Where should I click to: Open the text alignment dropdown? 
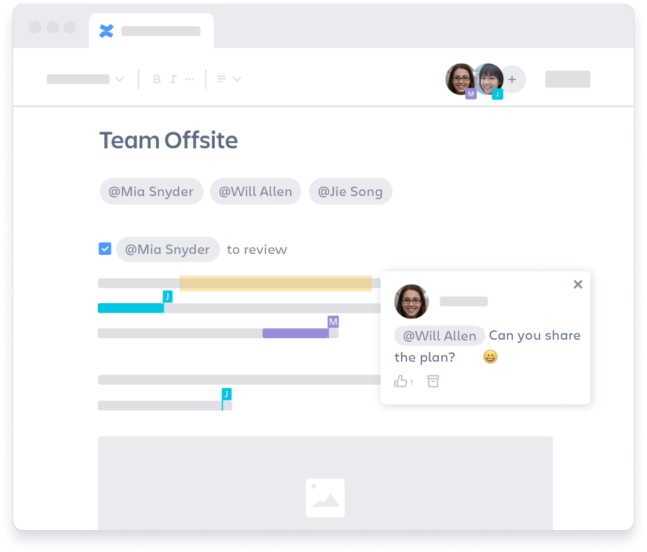pos(228,79)
